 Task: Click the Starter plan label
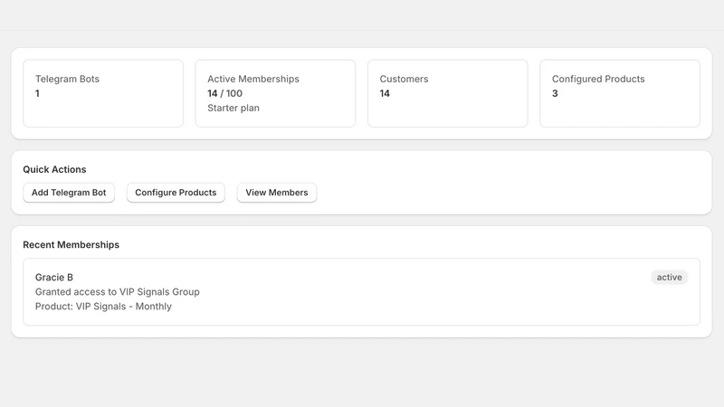coord(233,108)
